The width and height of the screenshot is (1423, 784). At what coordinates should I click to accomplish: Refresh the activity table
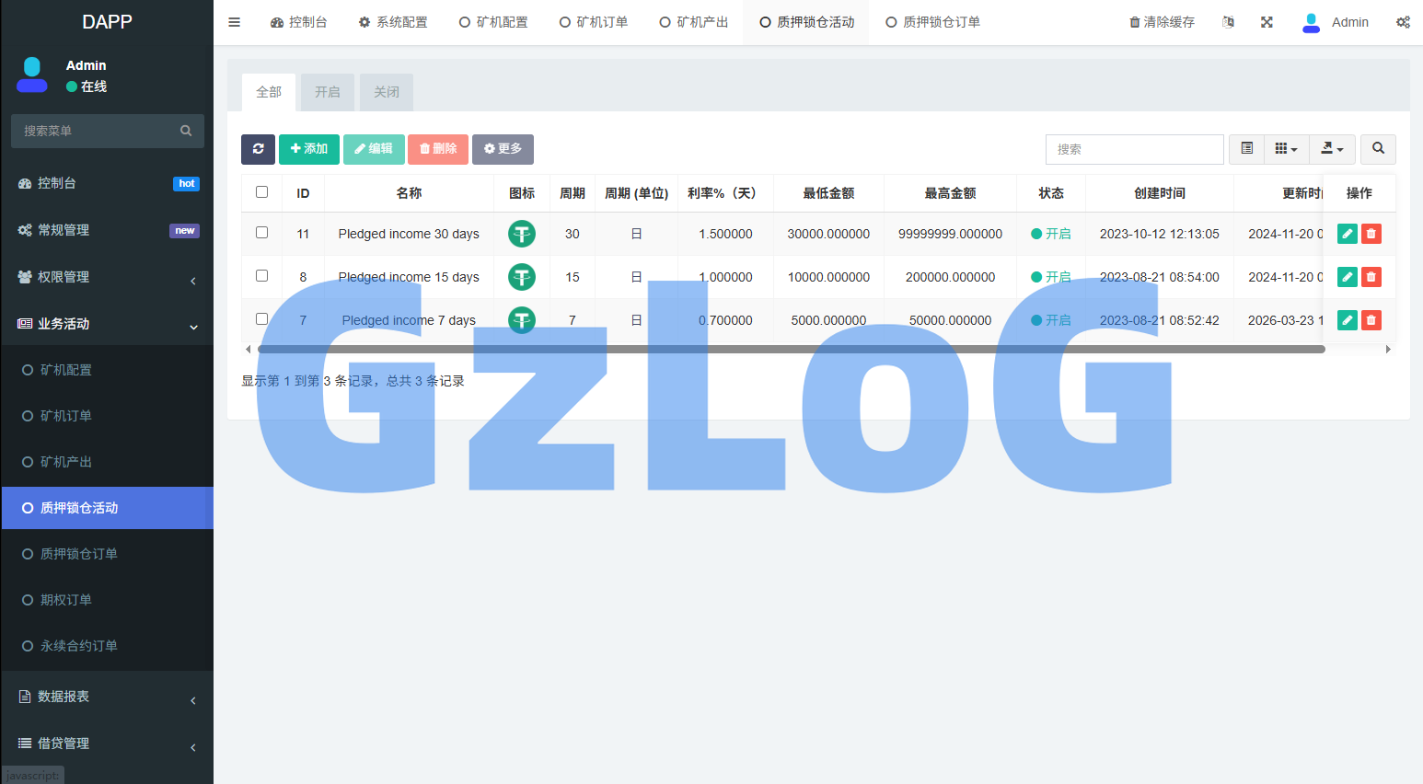[x=258, y=149]
